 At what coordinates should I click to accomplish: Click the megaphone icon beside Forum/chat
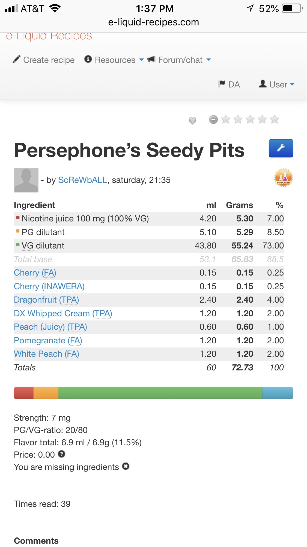tap(151, 59)
